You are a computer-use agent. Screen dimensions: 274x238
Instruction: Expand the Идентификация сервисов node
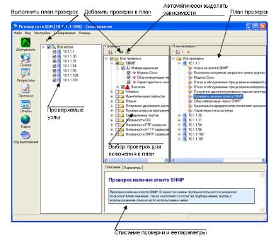click(x=112, y=96)
